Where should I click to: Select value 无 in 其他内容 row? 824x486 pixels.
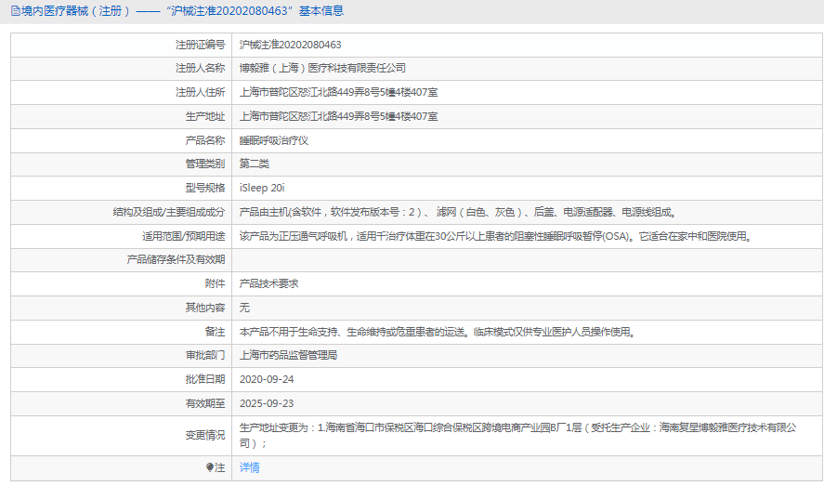244,308
